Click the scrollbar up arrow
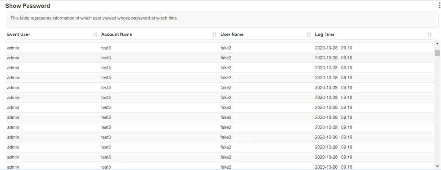441x170 pixels. (437, 43)
